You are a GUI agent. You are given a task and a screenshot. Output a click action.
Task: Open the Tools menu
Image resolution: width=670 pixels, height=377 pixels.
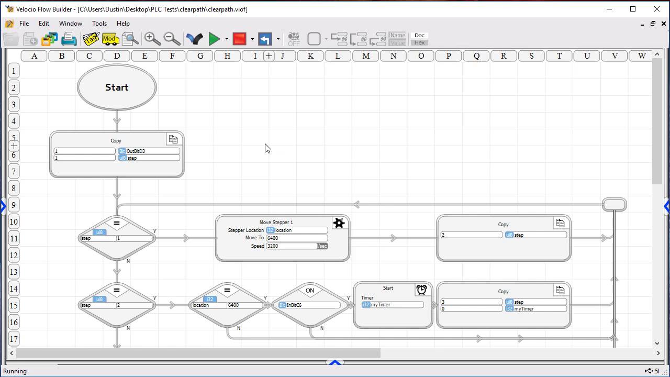pyautogui.click(x=99, y=24)
